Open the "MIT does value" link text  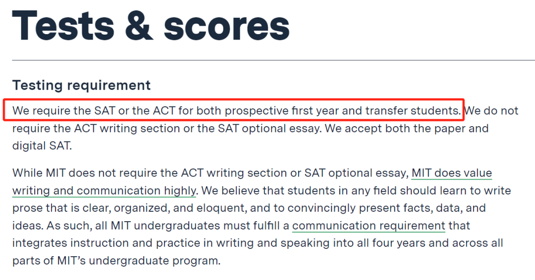point(451,173)
